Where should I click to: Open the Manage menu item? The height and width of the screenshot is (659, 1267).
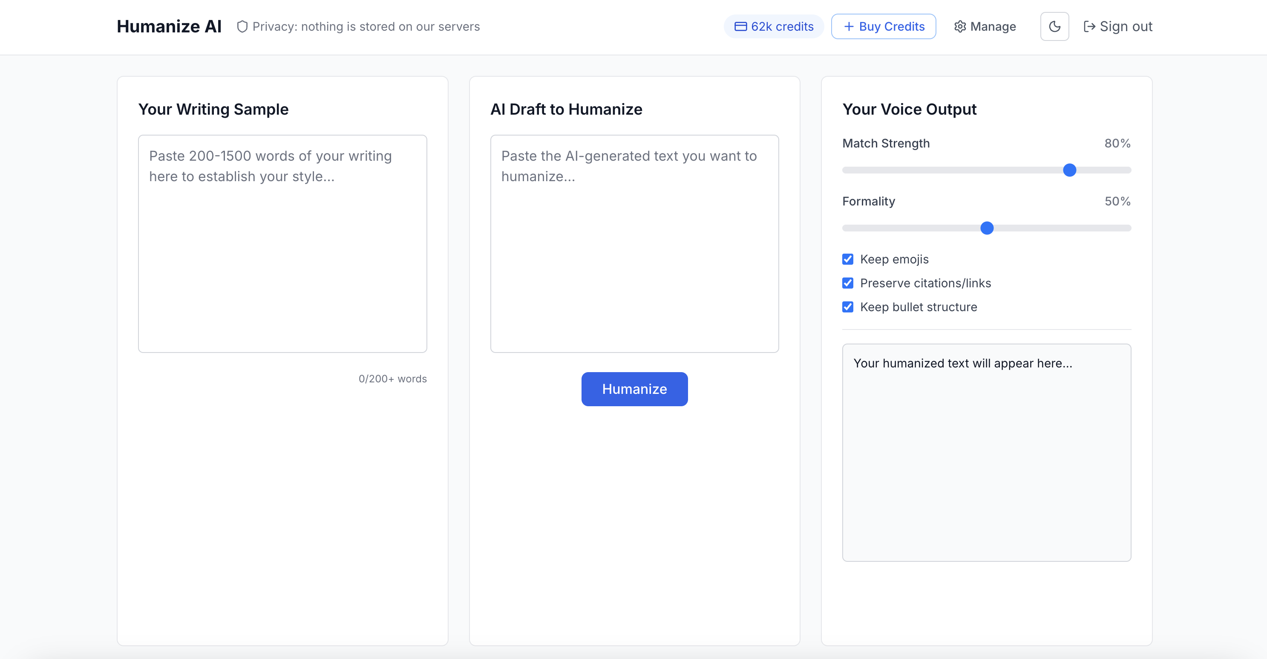pos(985,26)
